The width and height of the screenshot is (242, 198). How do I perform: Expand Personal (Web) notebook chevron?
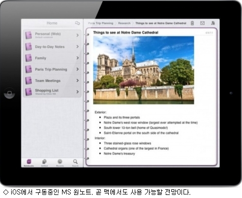(x=77, y=35)
